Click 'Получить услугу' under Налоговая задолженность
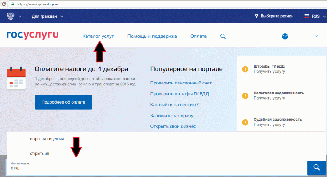 (x=269, y=98)
